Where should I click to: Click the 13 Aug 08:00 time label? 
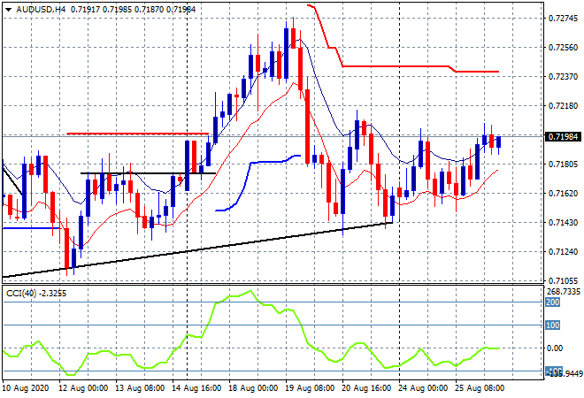(140, 388)
